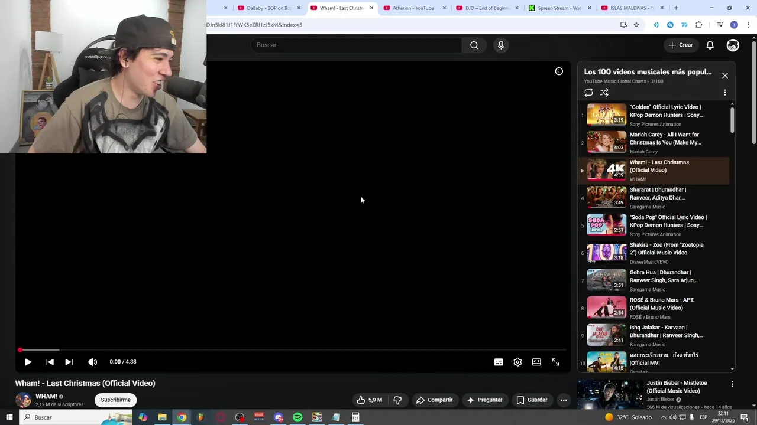Skip to next video in playlist

click(x=69, y=362)
